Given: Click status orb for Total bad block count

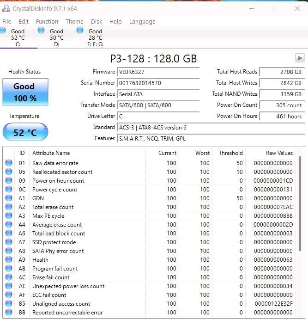Looking at the screenshot, I should (x=9, y=233).
